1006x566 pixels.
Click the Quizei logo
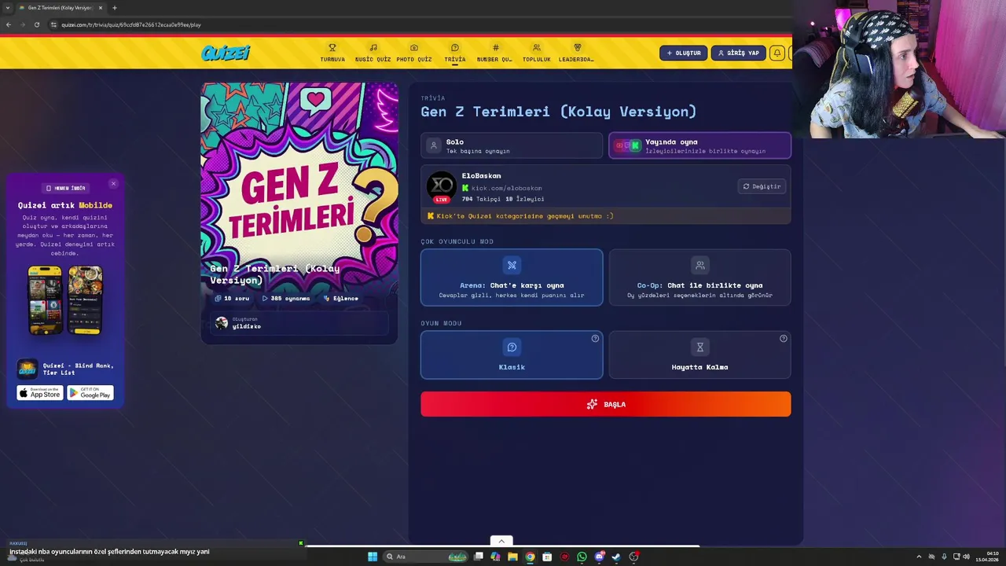click(226, 53)
